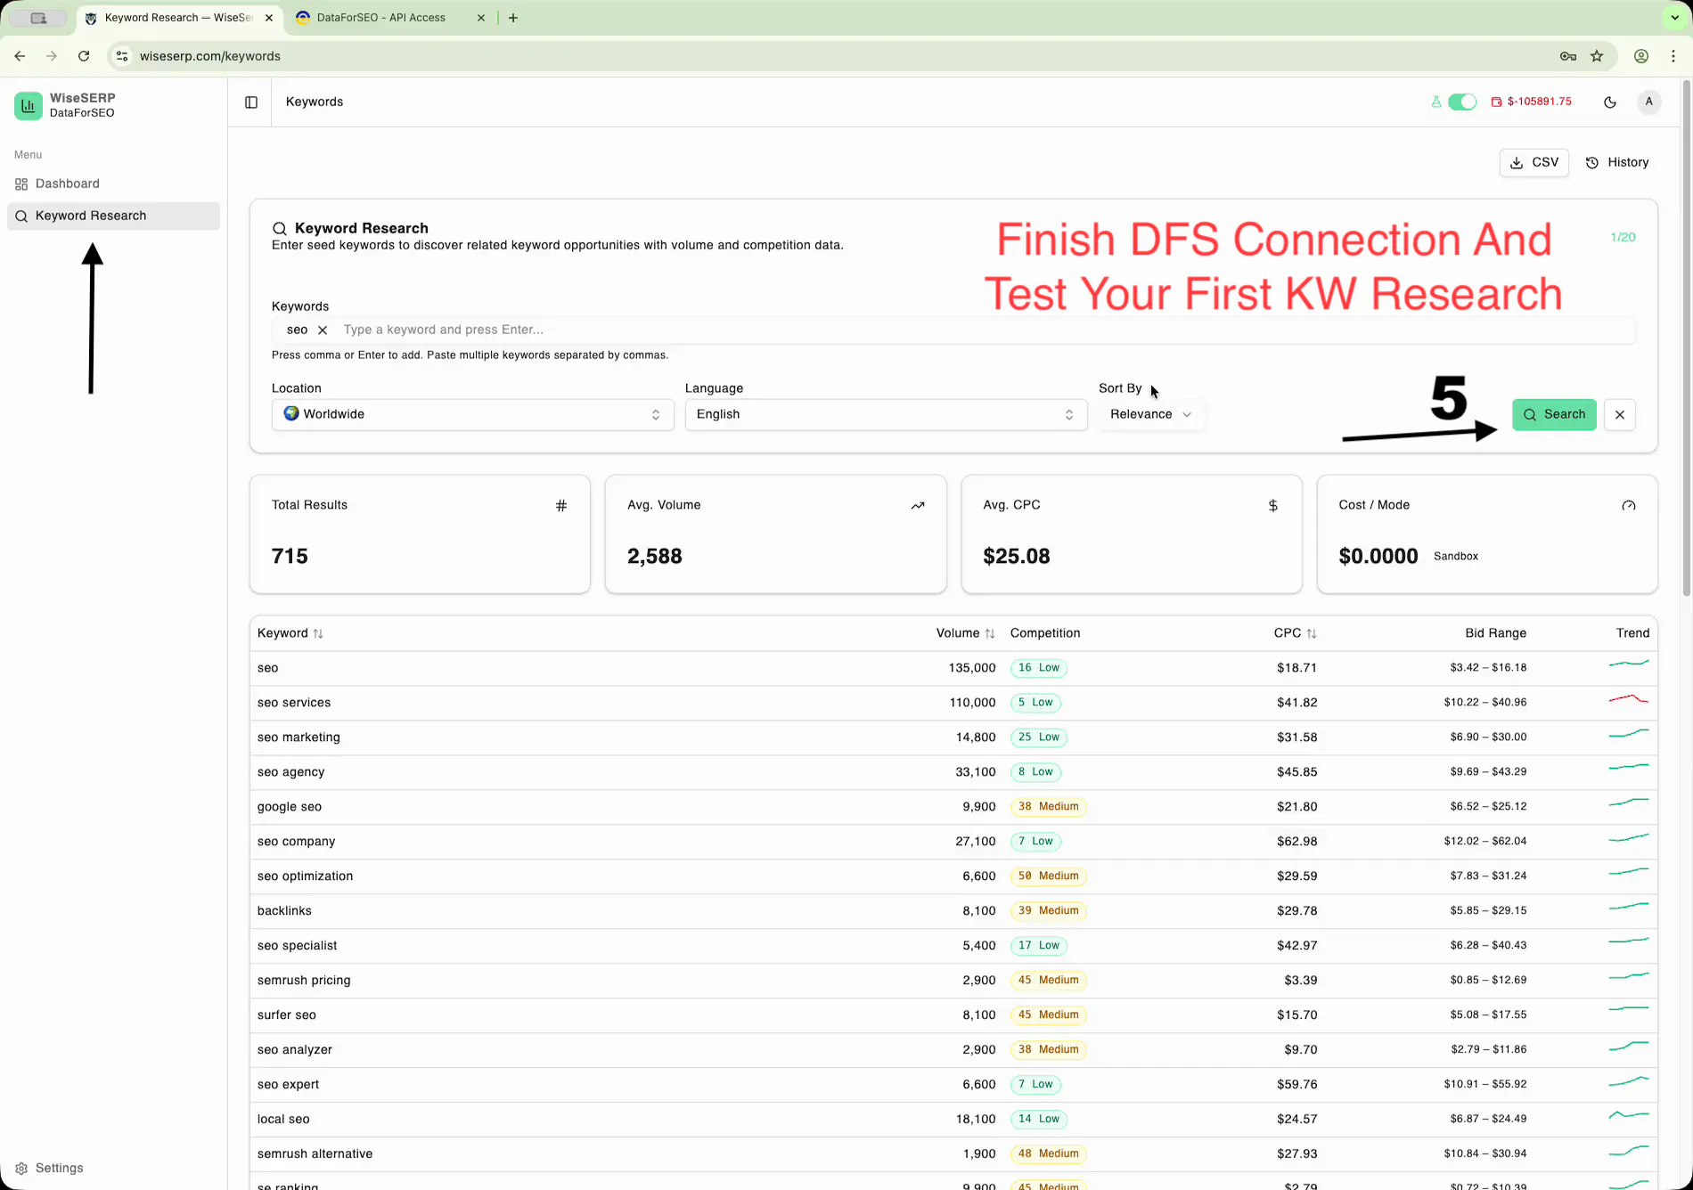This screenshot has width=1693, height=1190.
Task: Click the address bar URL
Action: [x=210, y=56]
